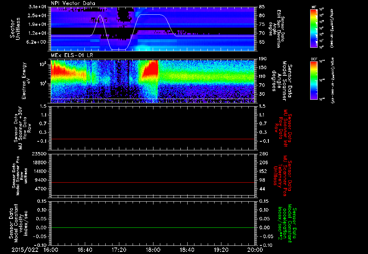Screen dimensions: 368x254
Task: Click the 4700 scanner position tick label
Action: point(41,189)
